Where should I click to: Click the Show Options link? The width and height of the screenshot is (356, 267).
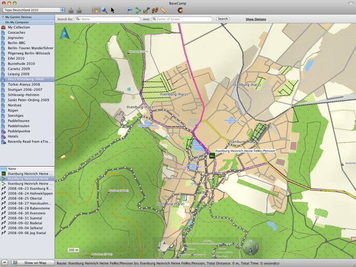point(256,19)
